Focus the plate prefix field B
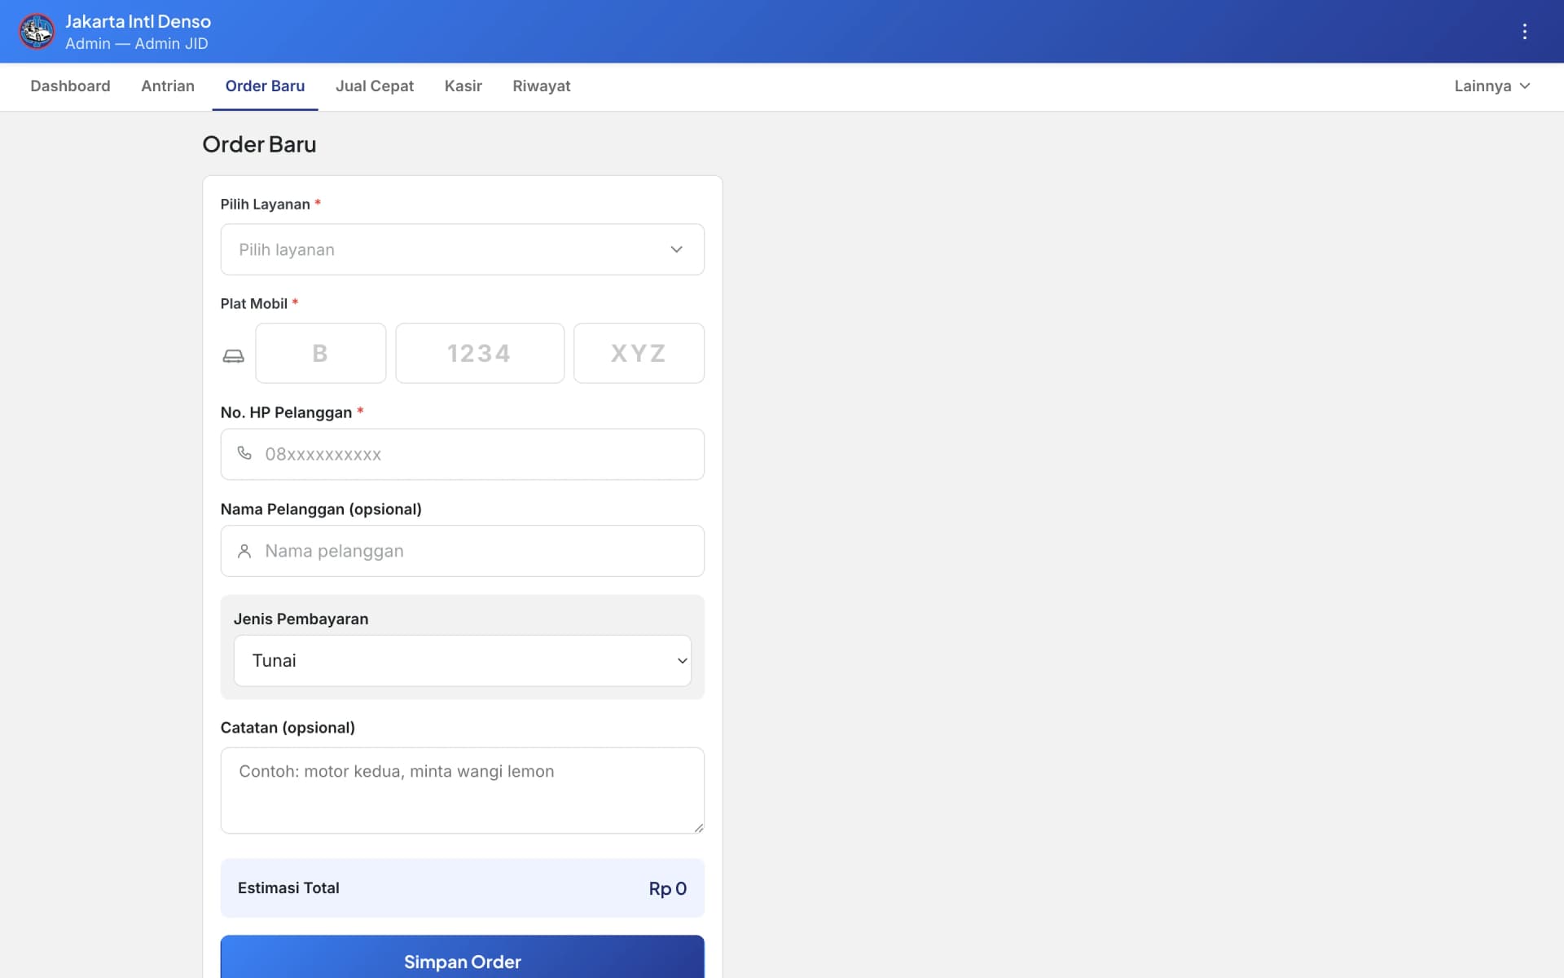The image size is (1564, 978). pos(320,353)
